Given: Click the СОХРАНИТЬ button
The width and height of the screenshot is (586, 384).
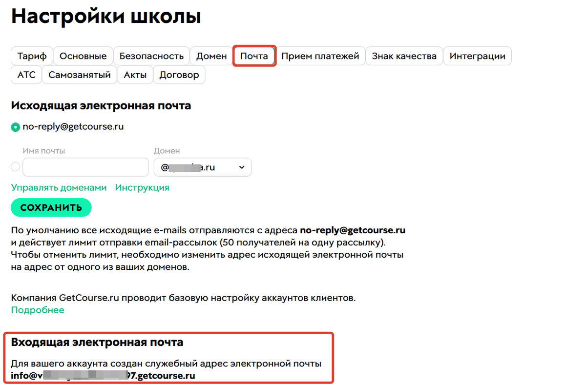Looking at the screenshot, I should pyautogui.click(x=51, y=207).
